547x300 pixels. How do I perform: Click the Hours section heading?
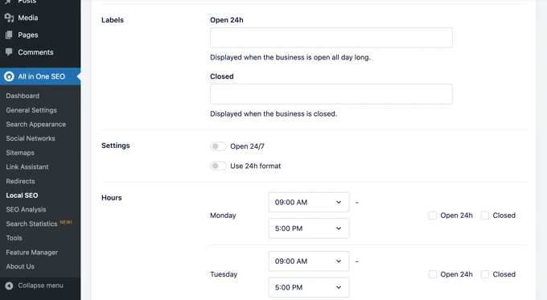(x=112, y=197)
